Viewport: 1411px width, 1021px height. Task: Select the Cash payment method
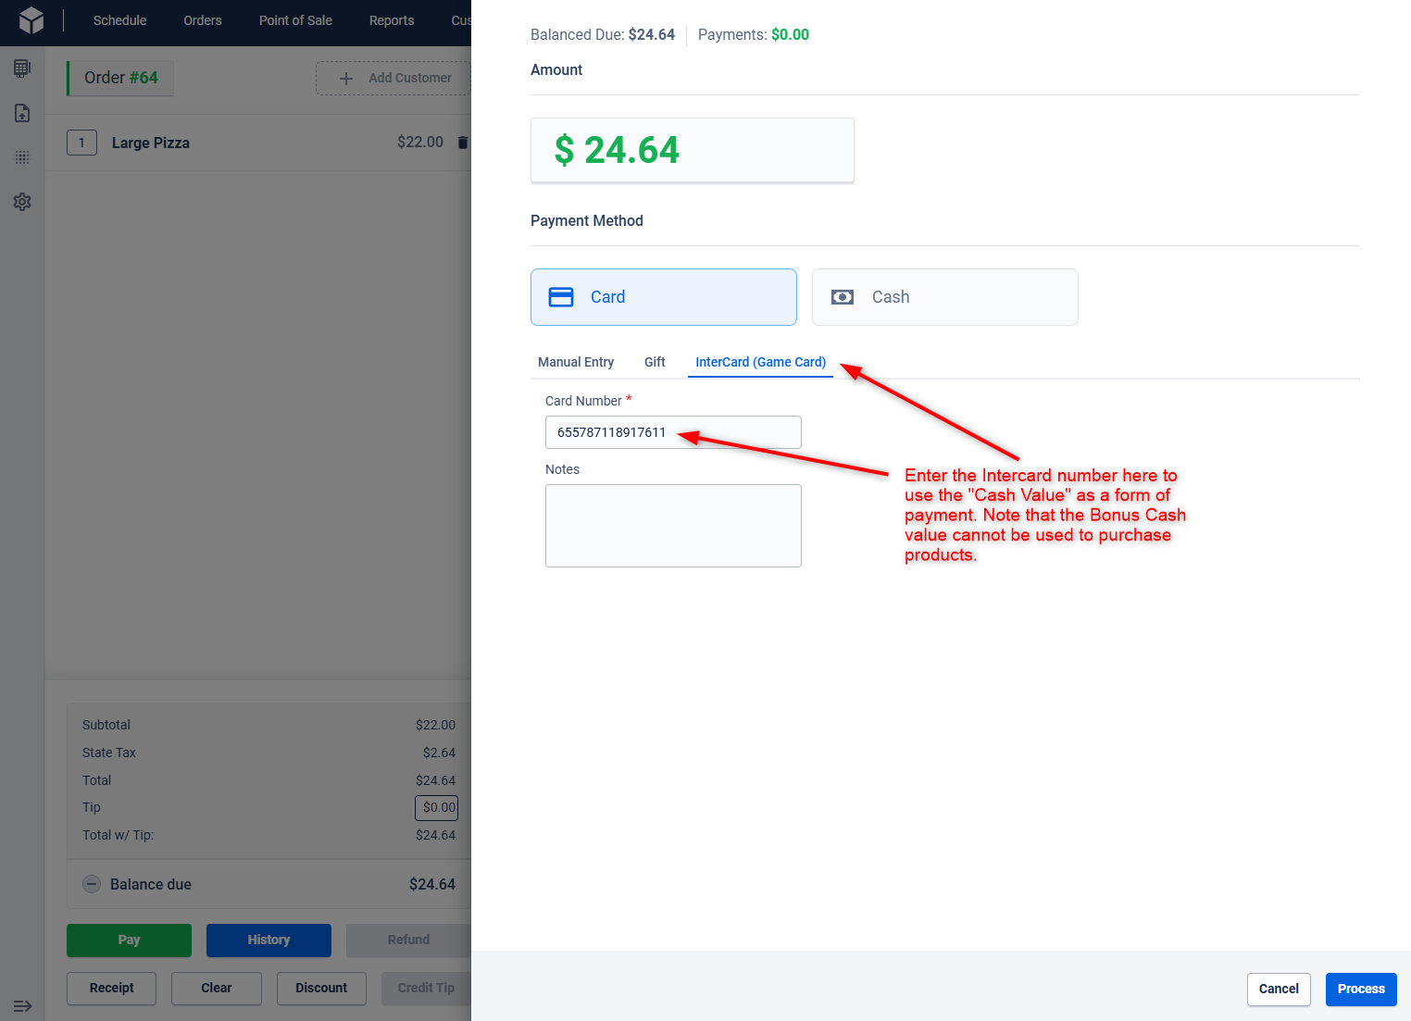[x=945, y=297]
